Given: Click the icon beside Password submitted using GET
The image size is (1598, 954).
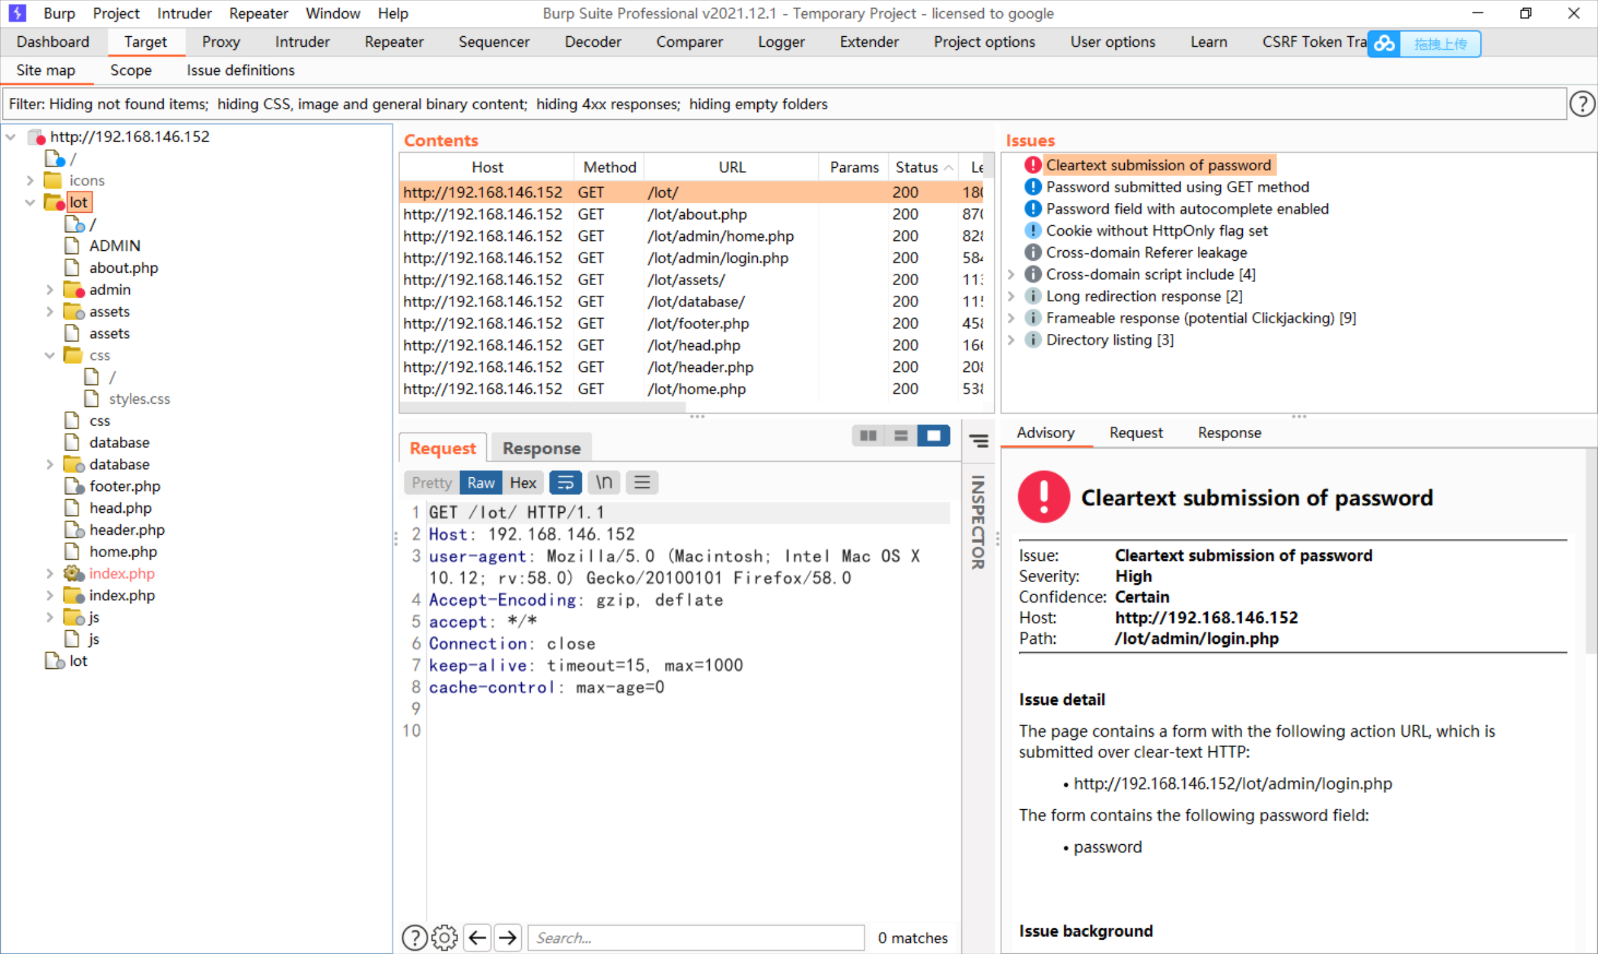Looking at the screenshot, I should point(1032,187).
